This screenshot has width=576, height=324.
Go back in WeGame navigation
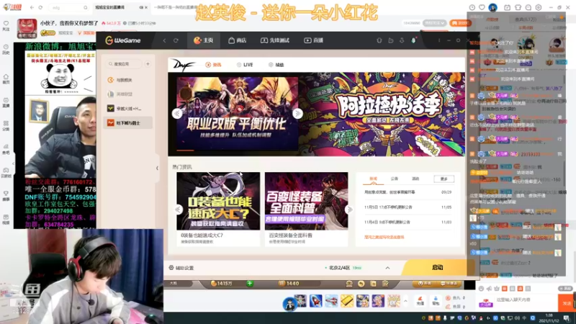164,40
